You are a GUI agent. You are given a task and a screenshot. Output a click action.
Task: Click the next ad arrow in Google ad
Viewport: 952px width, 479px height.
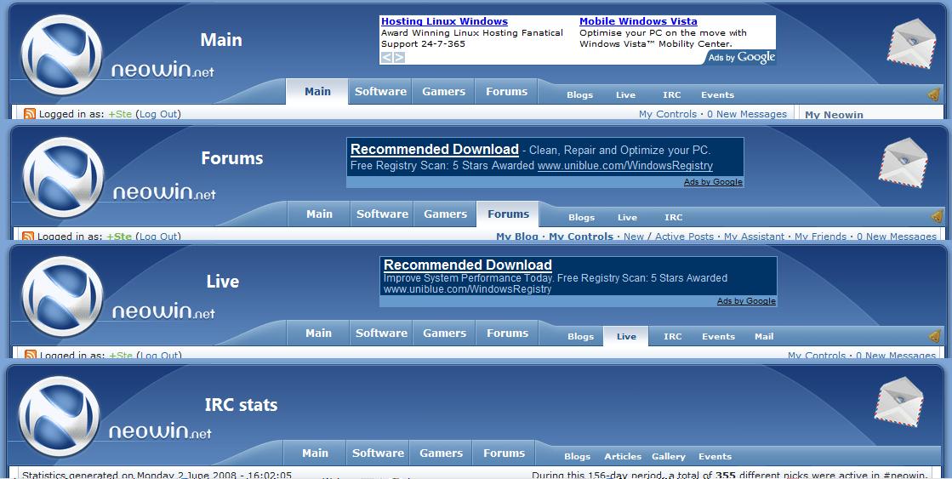[399, 58]
